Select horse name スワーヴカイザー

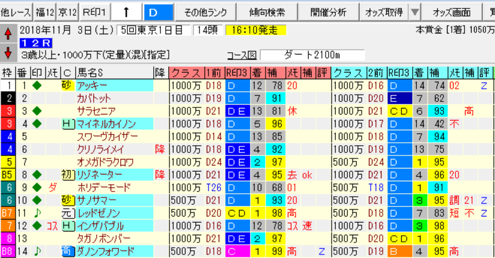(x=108, y=137)
